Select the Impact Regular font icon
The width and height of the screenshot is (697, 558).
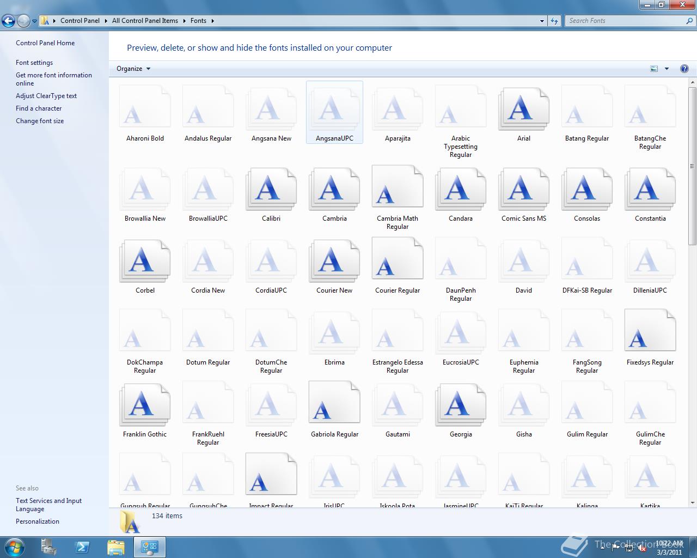(271, 475)
